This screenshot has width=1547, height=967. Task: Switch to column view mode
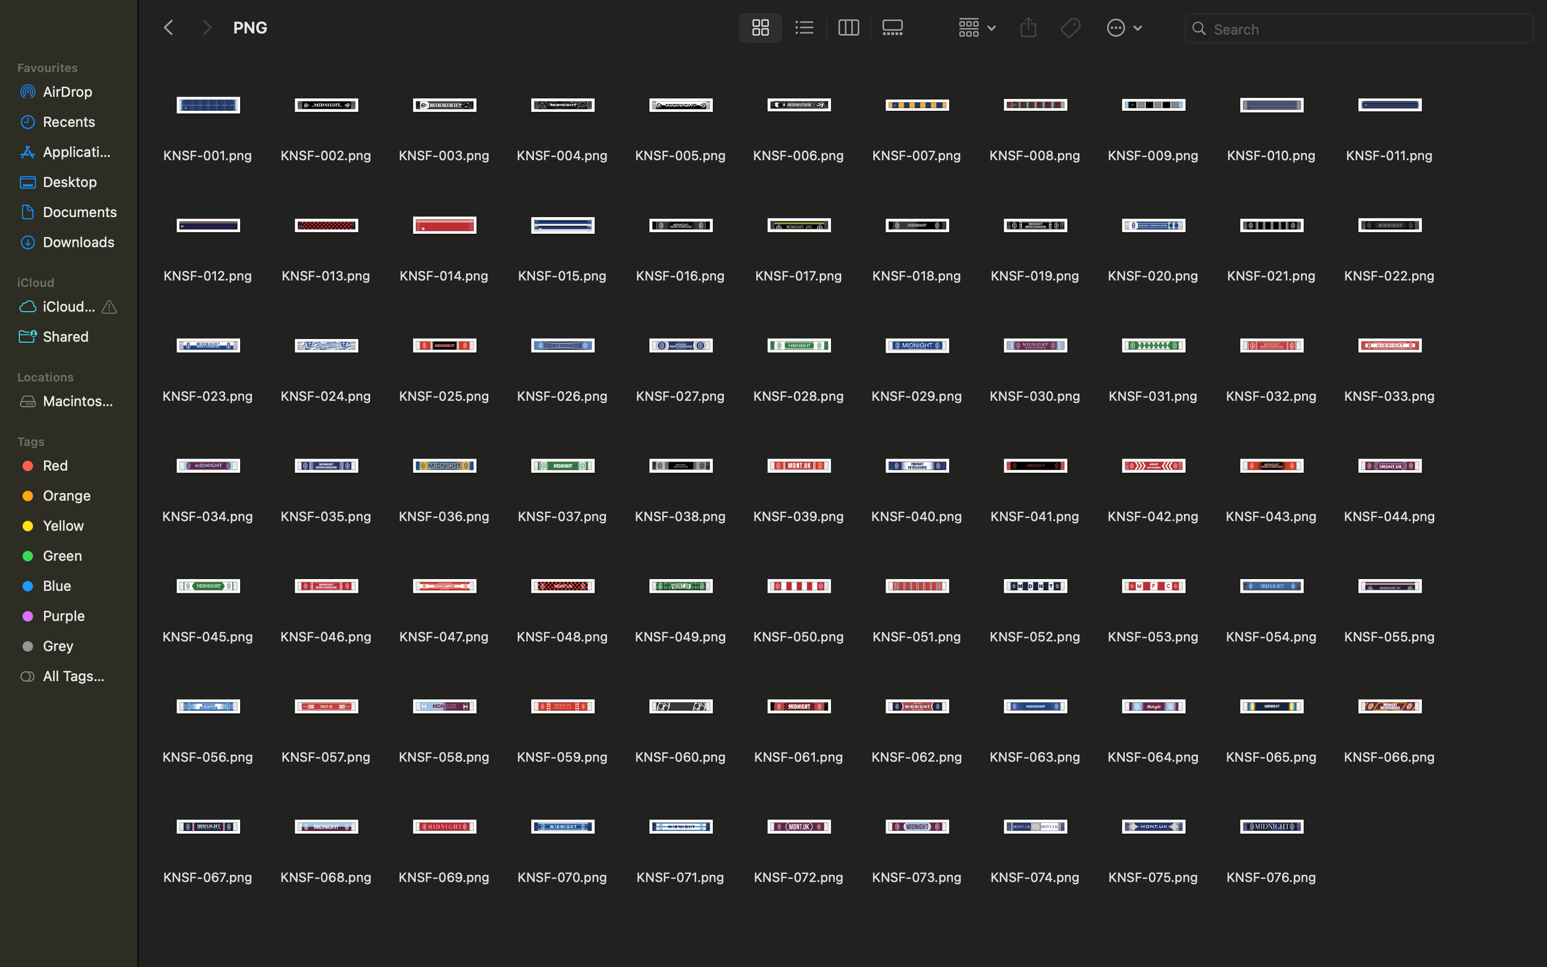click(x=848, y=27)
